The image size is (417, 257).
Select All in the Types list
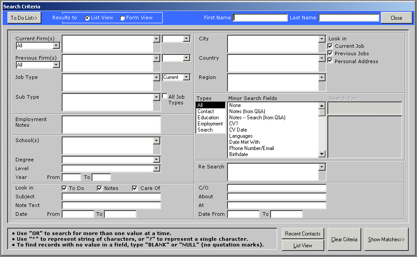point(210,105)
